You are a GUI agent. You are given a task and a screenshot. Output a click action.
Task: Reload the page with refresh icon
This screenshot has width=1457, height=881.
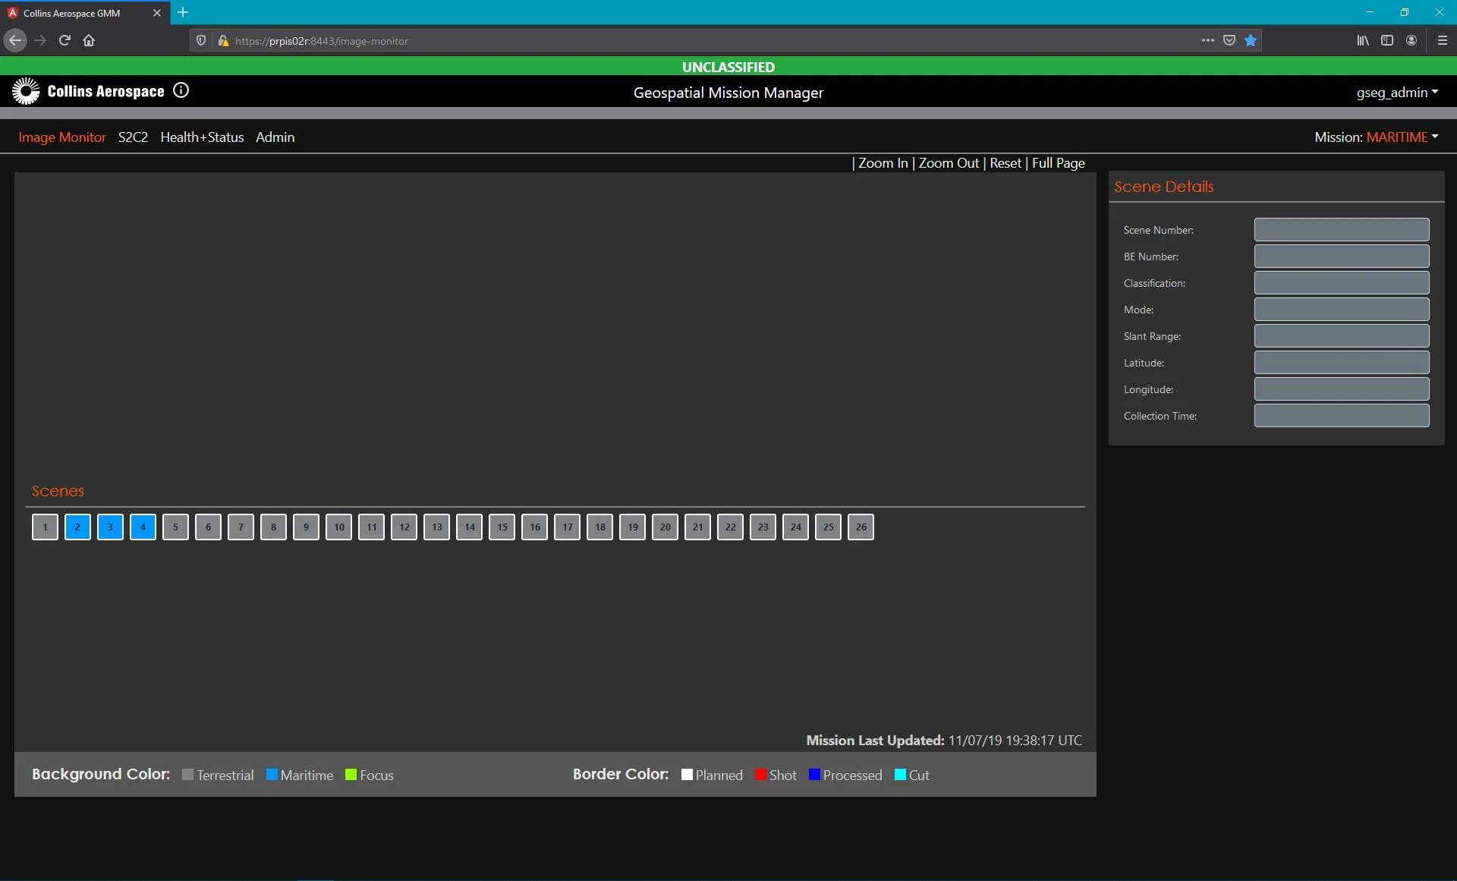point(65,41)
